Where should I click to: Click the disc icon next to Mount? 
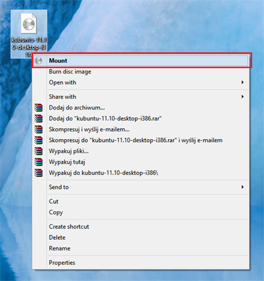39,60
